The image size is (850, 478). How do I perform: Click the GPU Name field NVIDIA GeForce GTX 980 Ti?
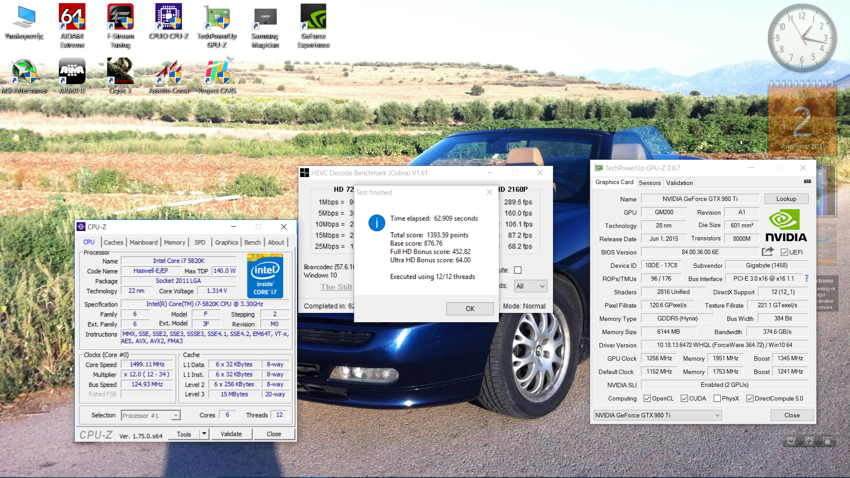click(x=700, y=199)
